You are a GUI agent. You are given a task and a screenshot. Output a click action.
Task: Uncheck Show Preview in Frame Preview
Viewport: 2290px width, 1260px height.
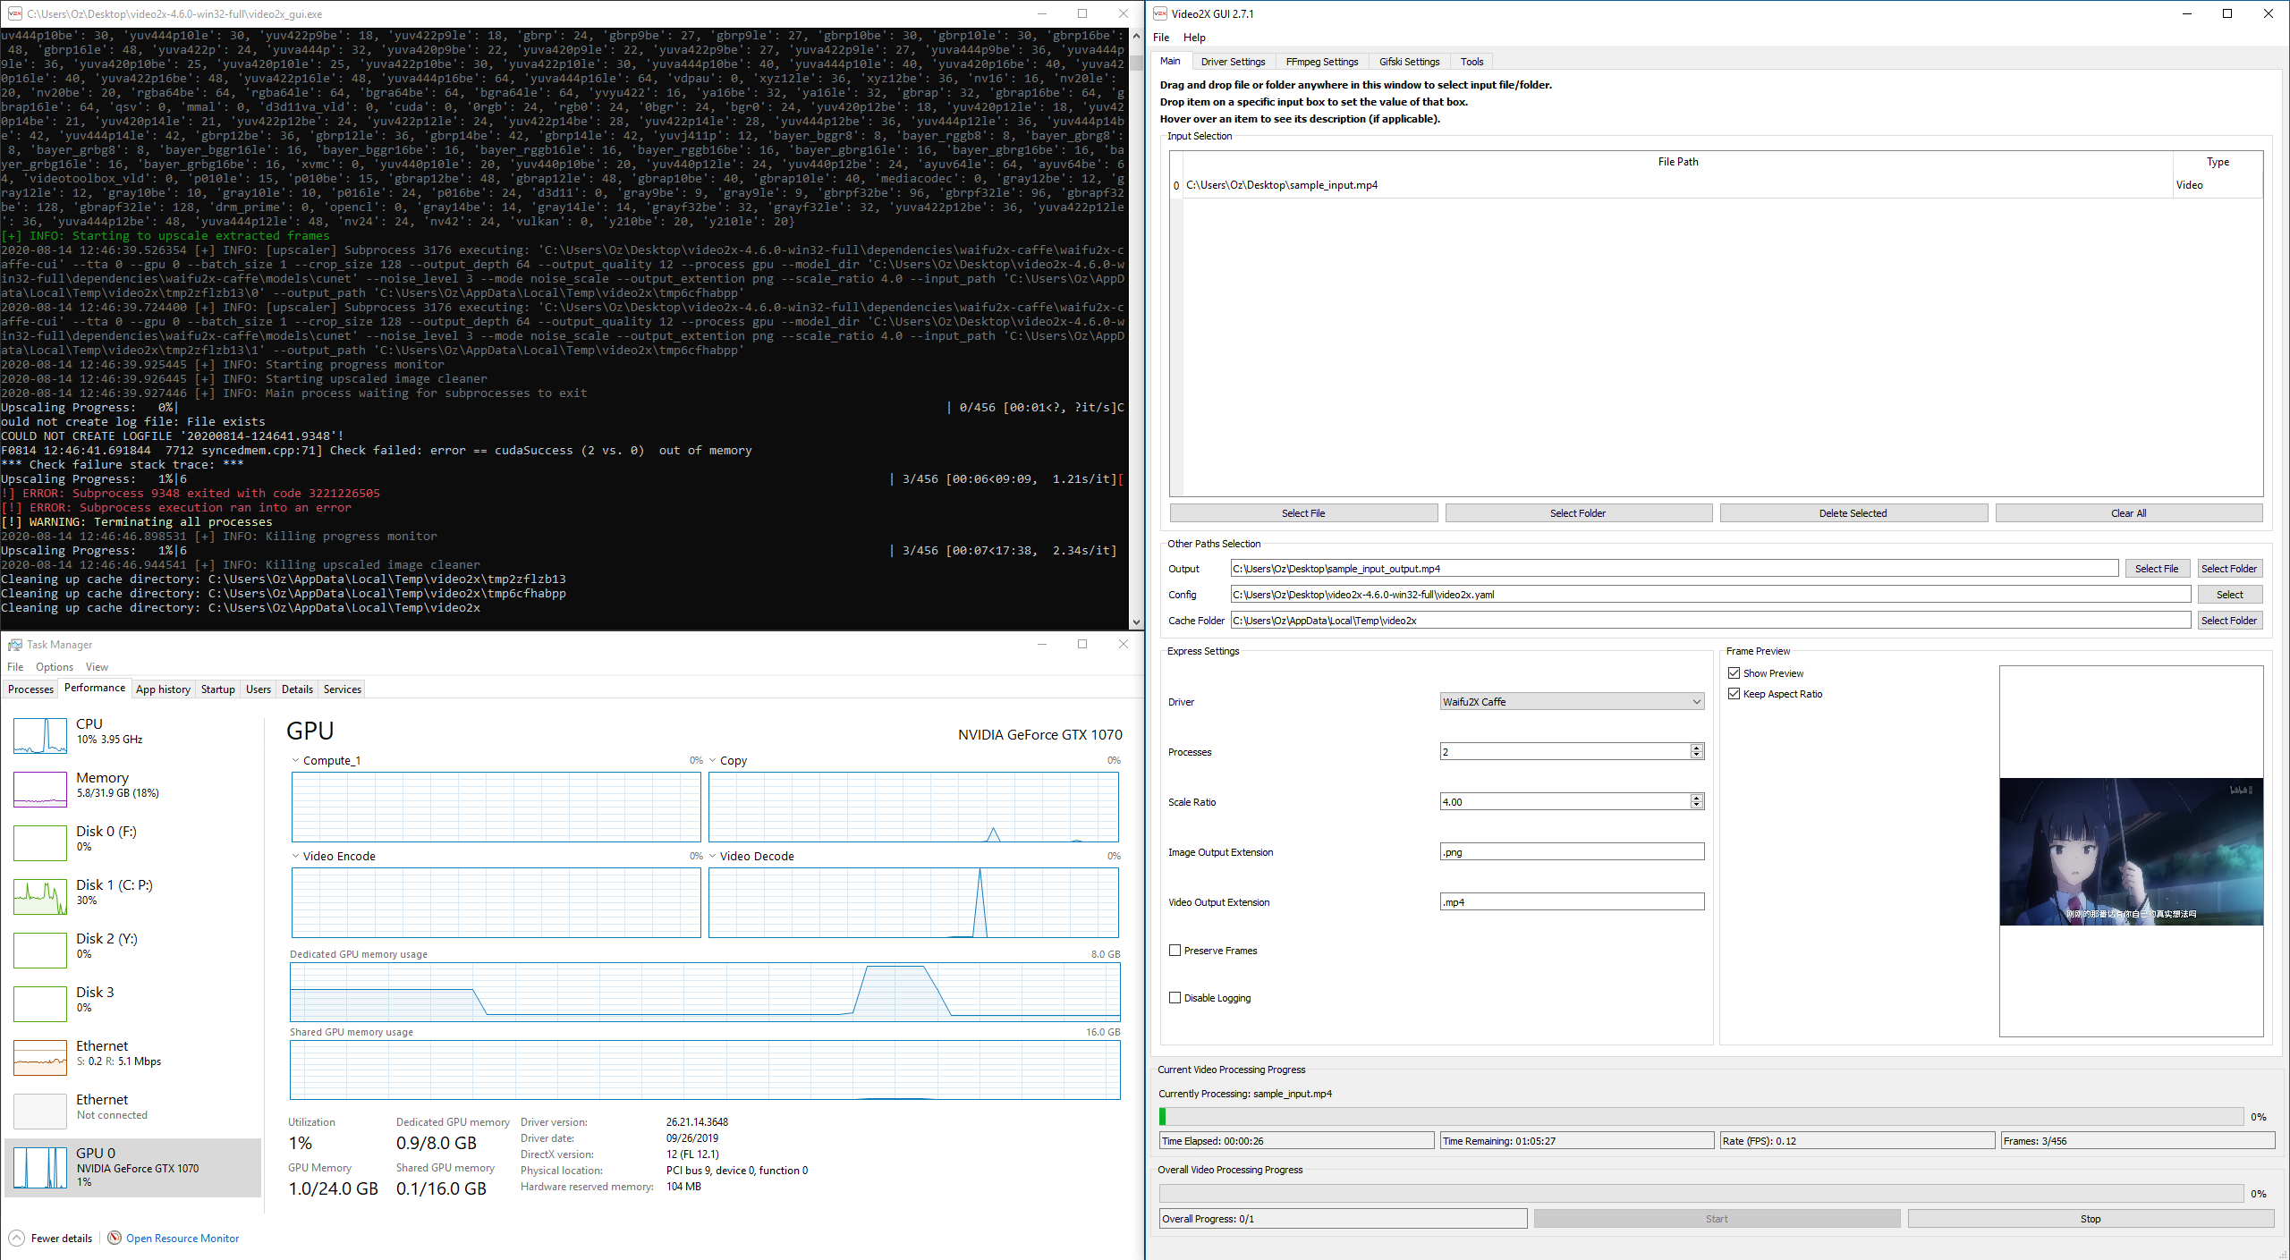(x=1734, y=672)
